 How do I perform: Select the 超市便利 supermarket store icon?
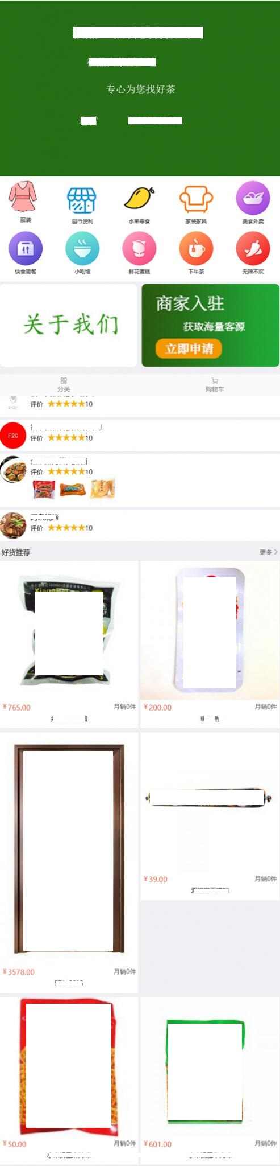point(82,199)
